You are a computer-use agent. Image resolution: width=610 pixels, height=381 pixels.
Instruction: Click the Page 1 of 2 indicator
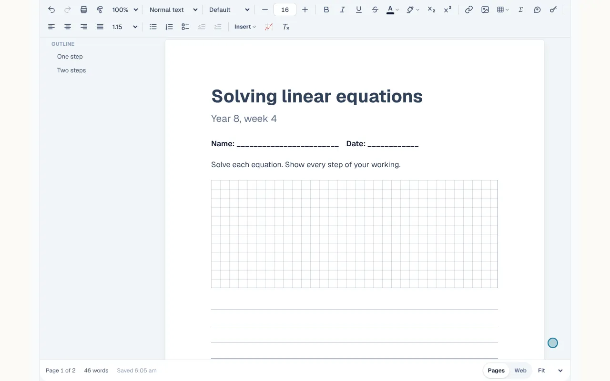click(x=61, y=371)
